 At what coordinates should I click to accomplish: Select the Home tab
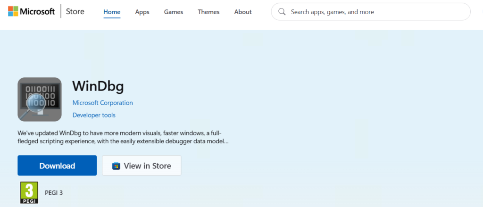112,12
